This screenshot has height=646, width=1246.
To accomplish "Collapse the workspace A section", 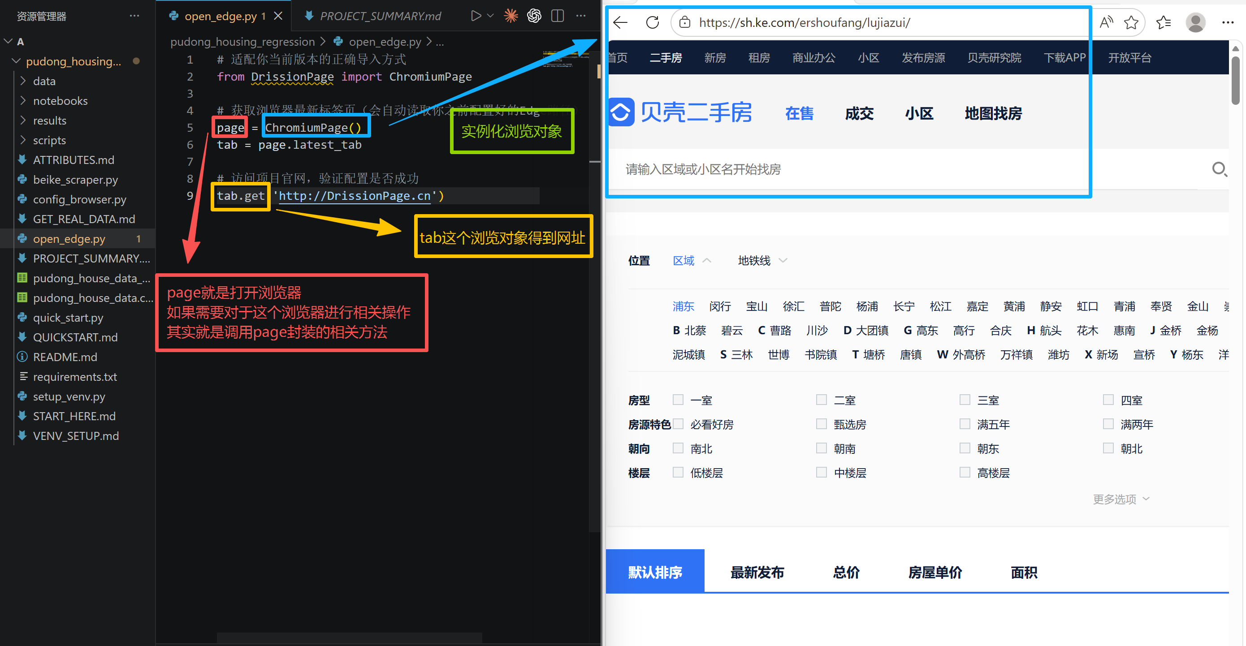I will point(8,42).
